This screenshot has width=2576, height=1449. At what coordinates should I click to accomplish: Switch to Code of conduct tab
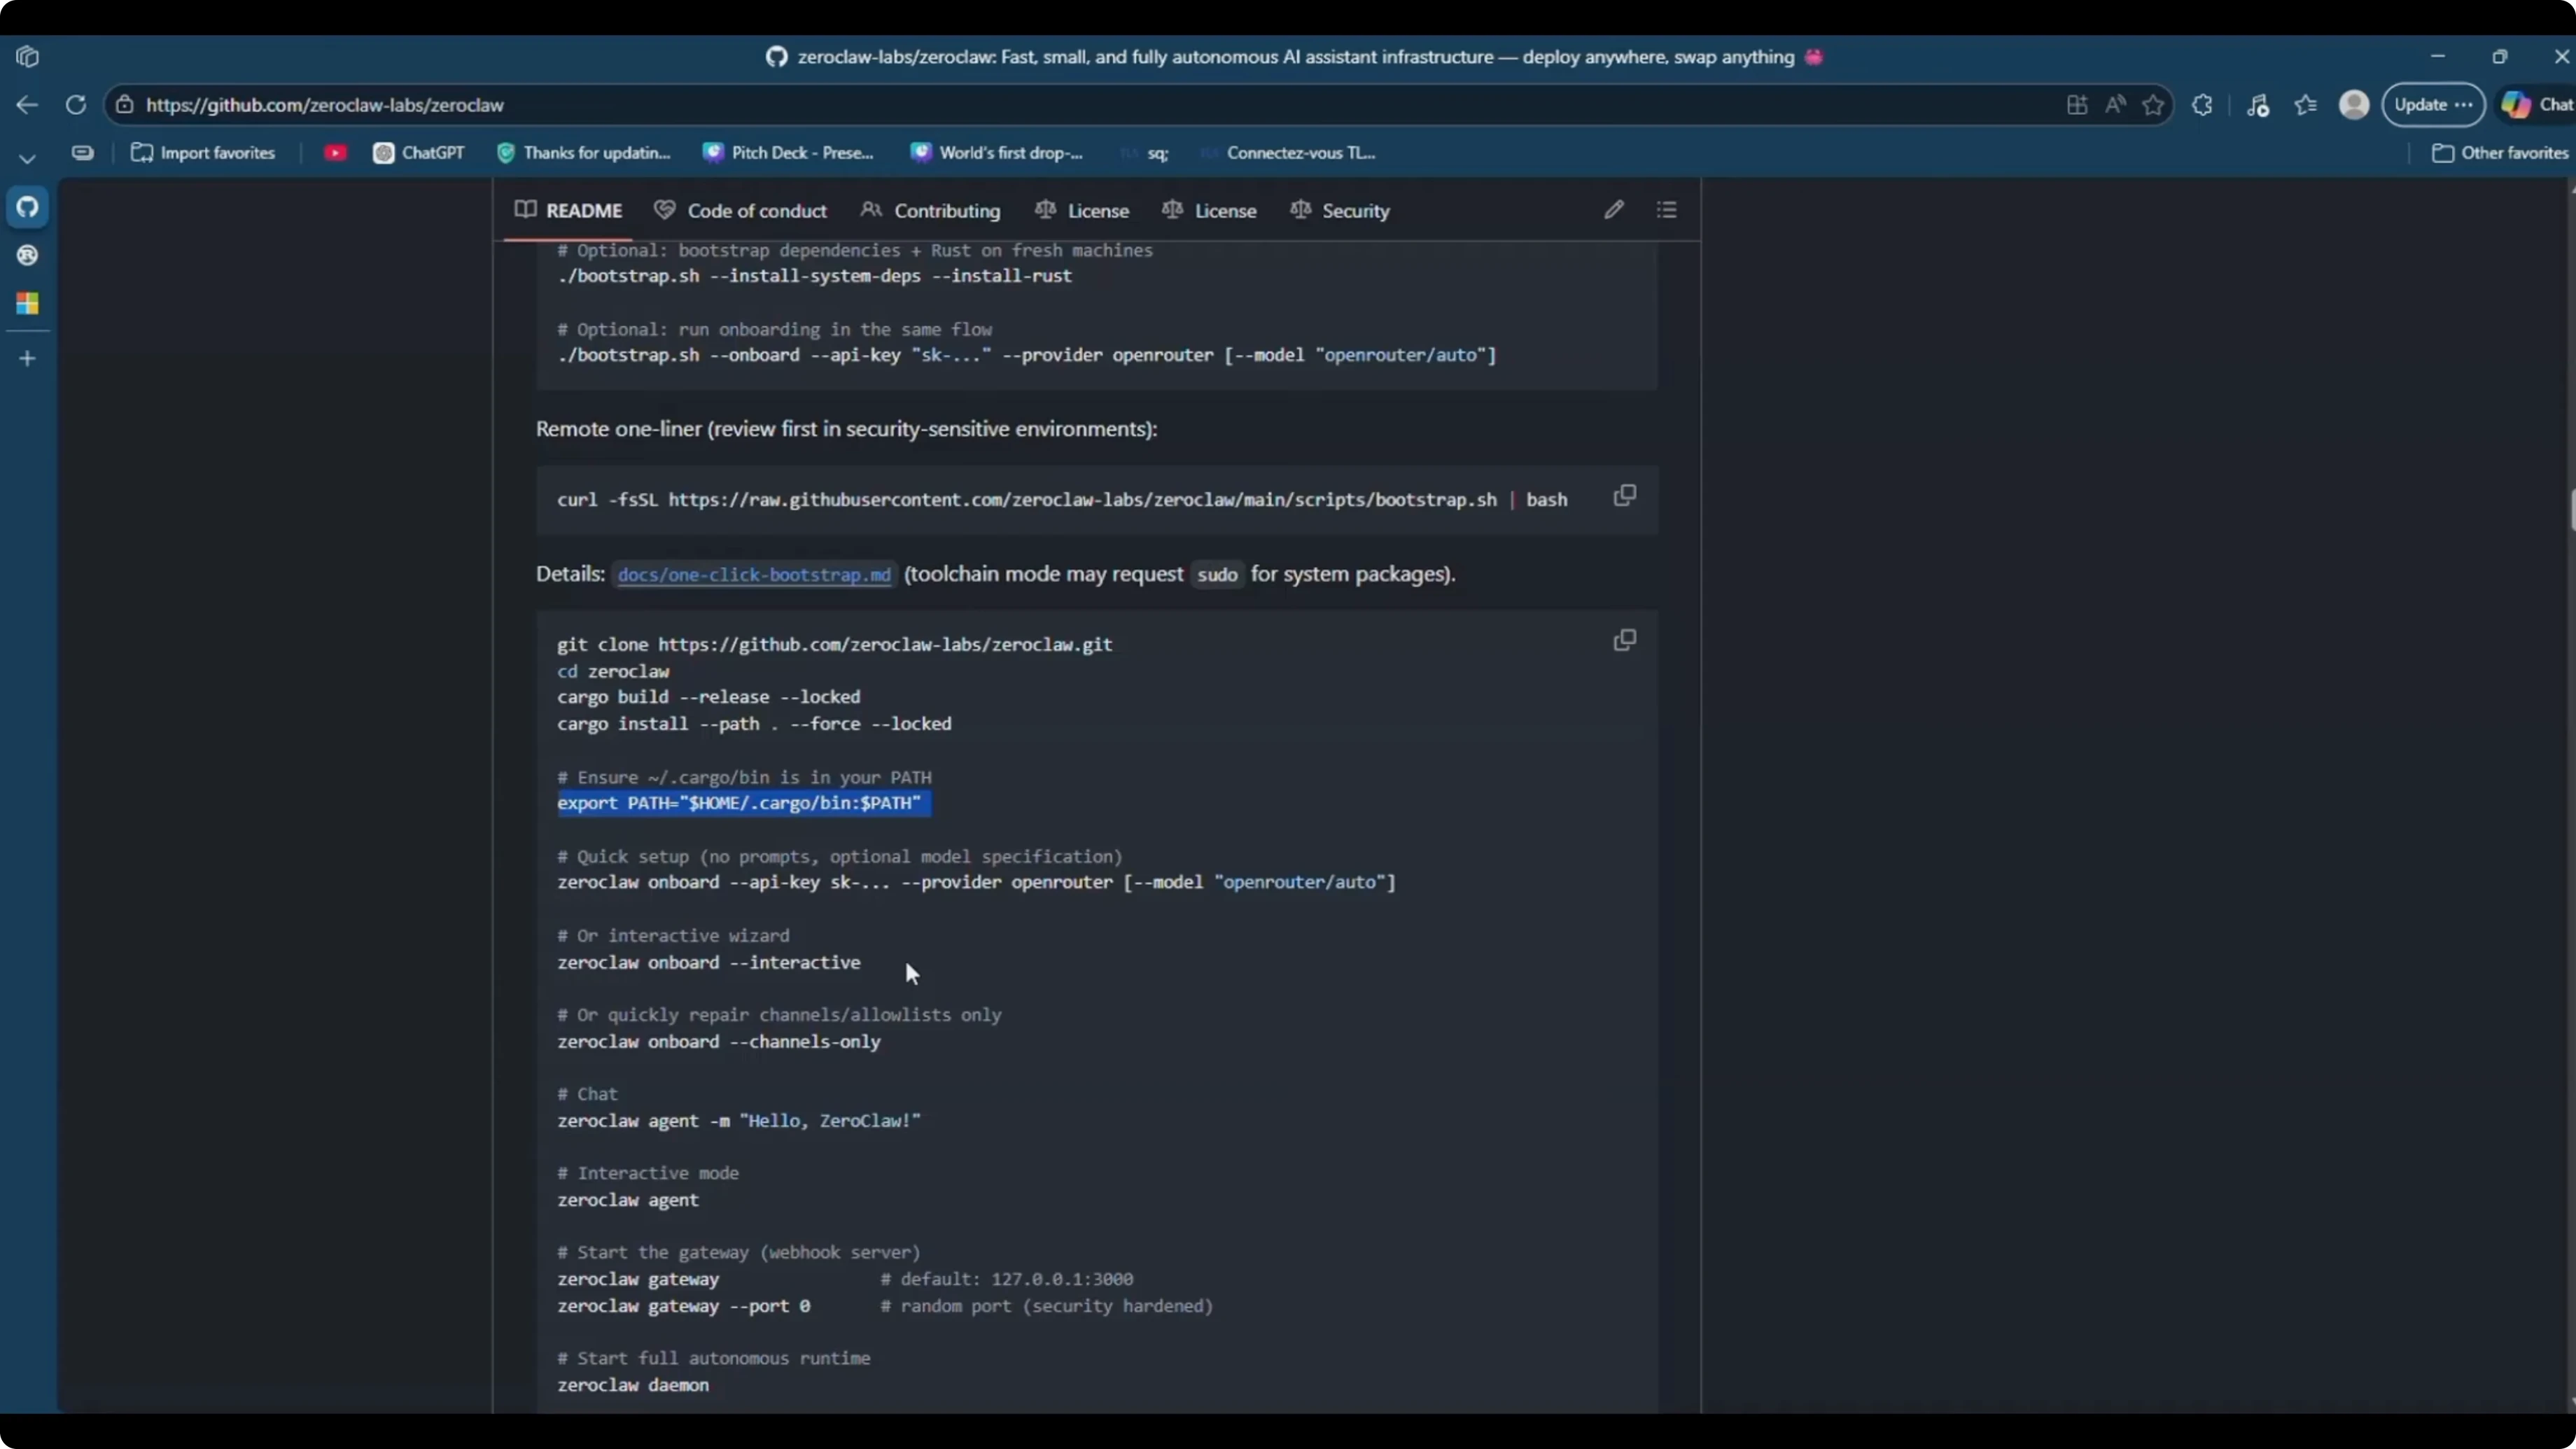coord(741,211)
